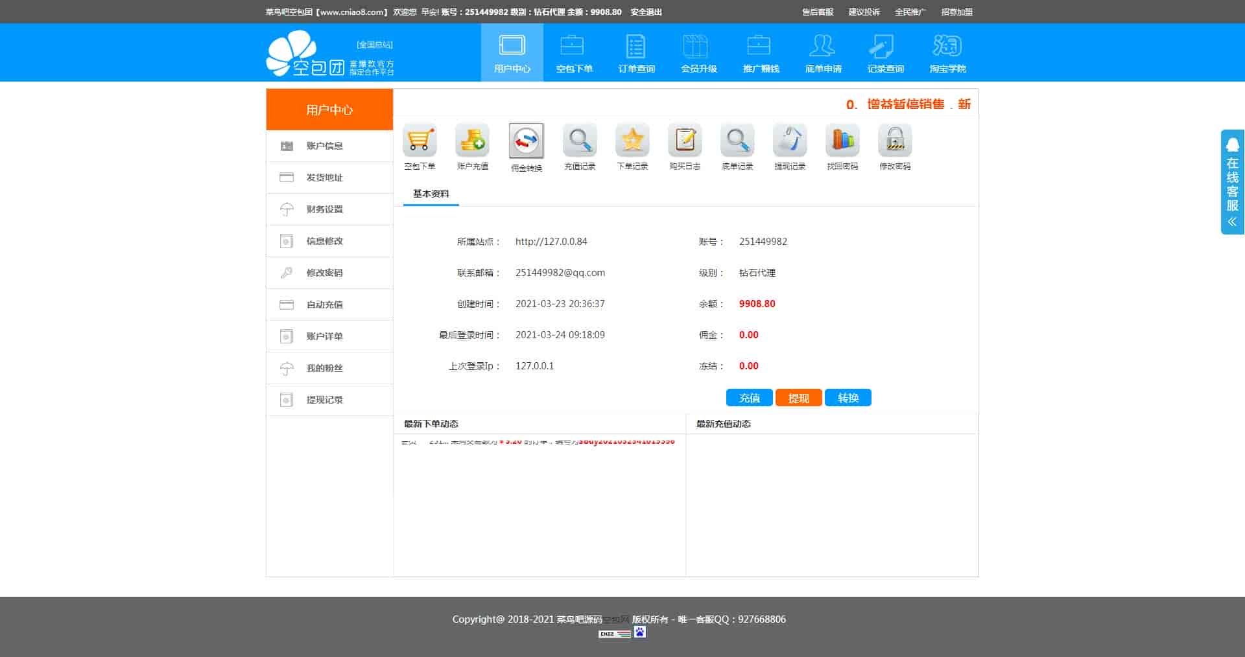The width and height of the screenshot is (1245, 657).
Task: Click the orange 提现 button
Action: pos(798,398)
